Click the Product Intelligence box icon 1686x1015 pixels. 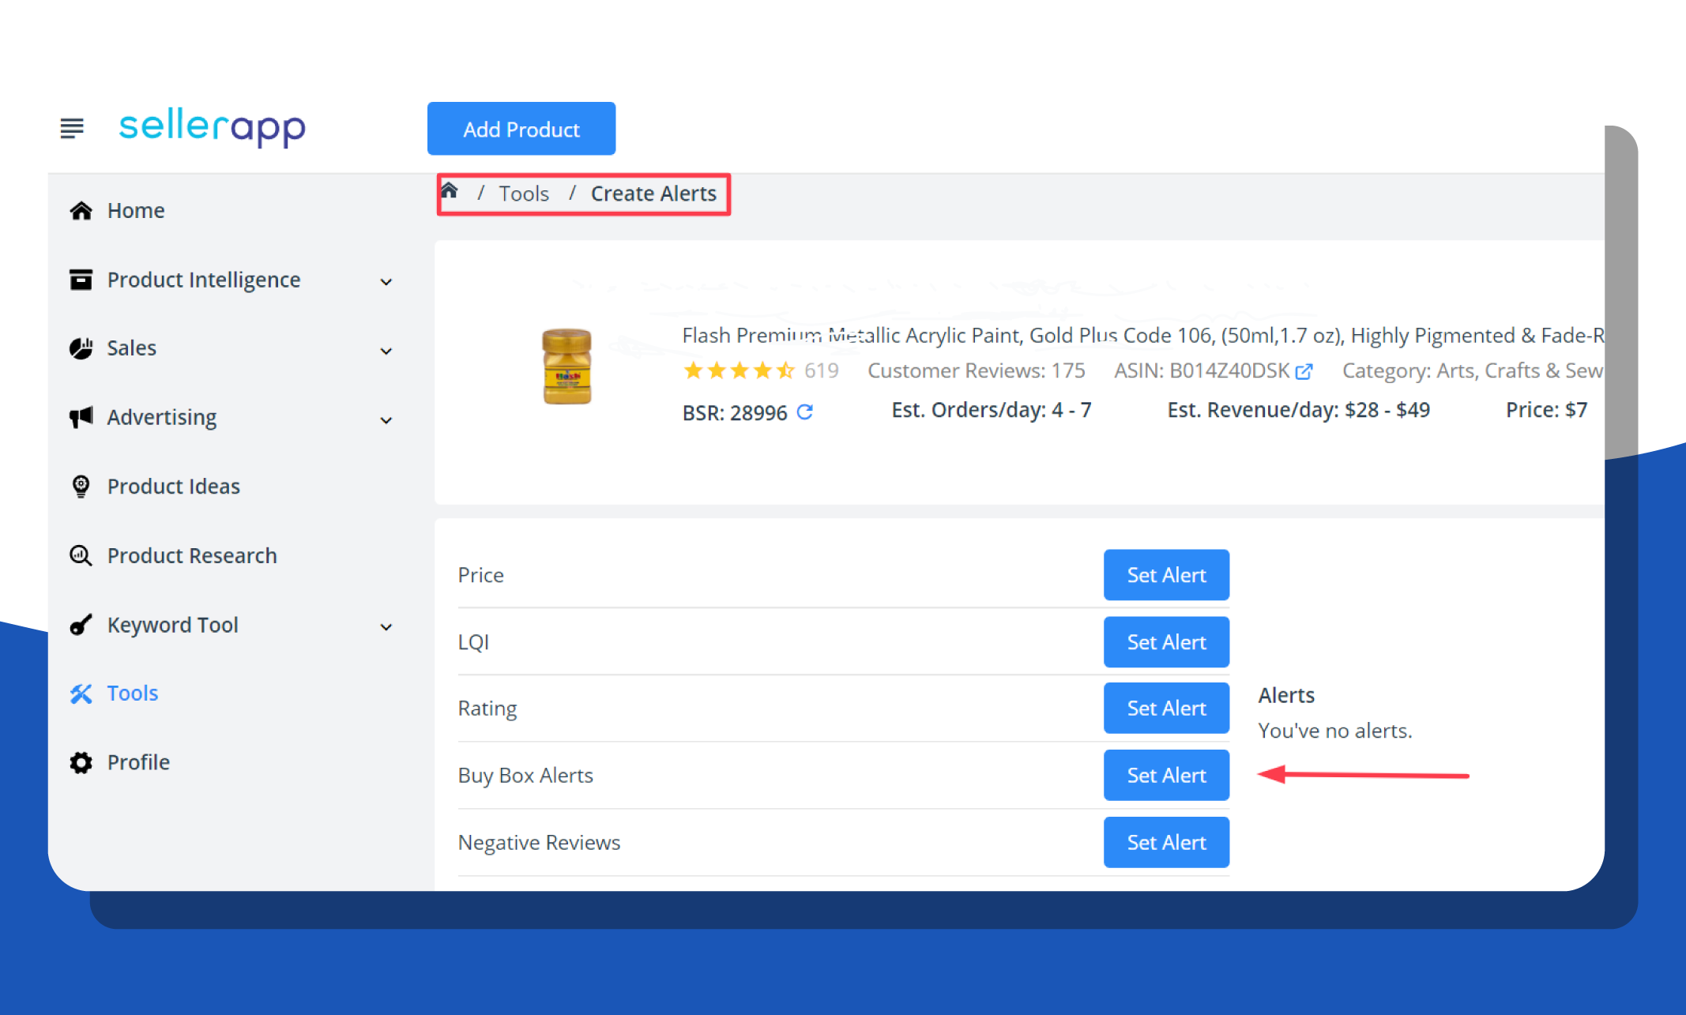(81, 280)
